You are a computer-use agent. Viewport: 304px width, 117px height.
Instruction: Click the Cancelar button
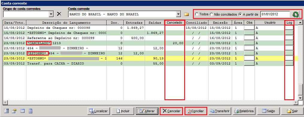click(171, 111)
